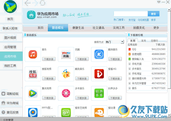The width and height of the screenshot is (171, 121).
Task: Open the 铃声多多 green app icon
Action: [x=99, y=93]
